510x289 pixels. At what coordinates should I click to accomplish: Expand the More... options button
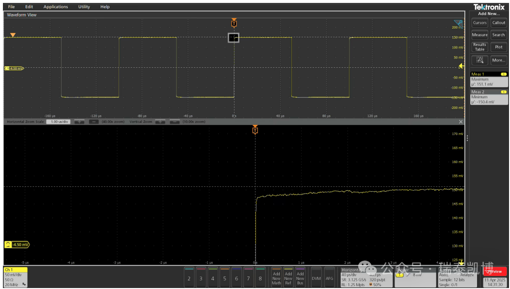coord(498,60)
